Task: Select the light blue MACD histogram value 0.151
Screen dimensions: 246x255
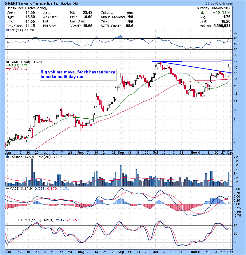Action: [x=64, y=189]
